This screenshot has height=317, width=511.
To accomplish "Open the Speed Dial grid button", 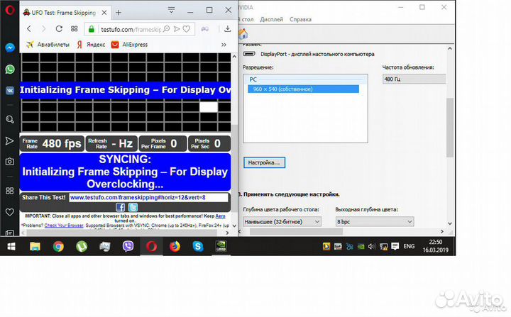I will [x=74, y=29].
